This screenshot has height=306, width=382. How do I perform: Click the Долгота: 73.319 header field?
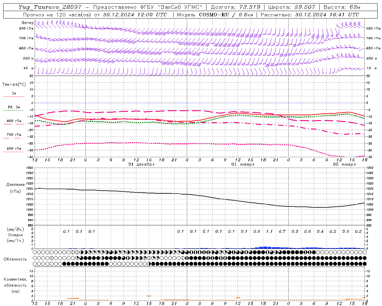click(236, 7)
